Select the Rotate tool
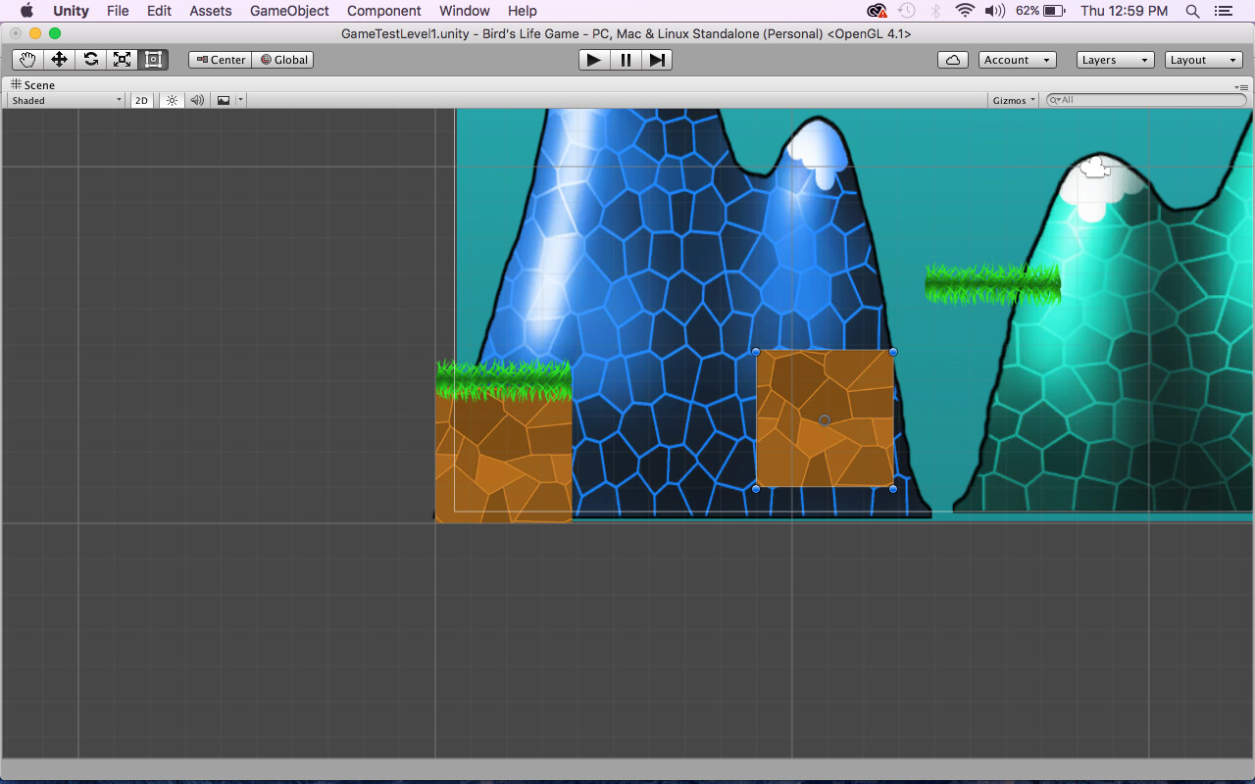Screen dimensions: 1255x784 (x=91, y=59)
